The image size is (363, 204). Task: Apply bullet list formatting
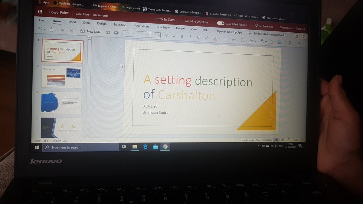(234, 39)
